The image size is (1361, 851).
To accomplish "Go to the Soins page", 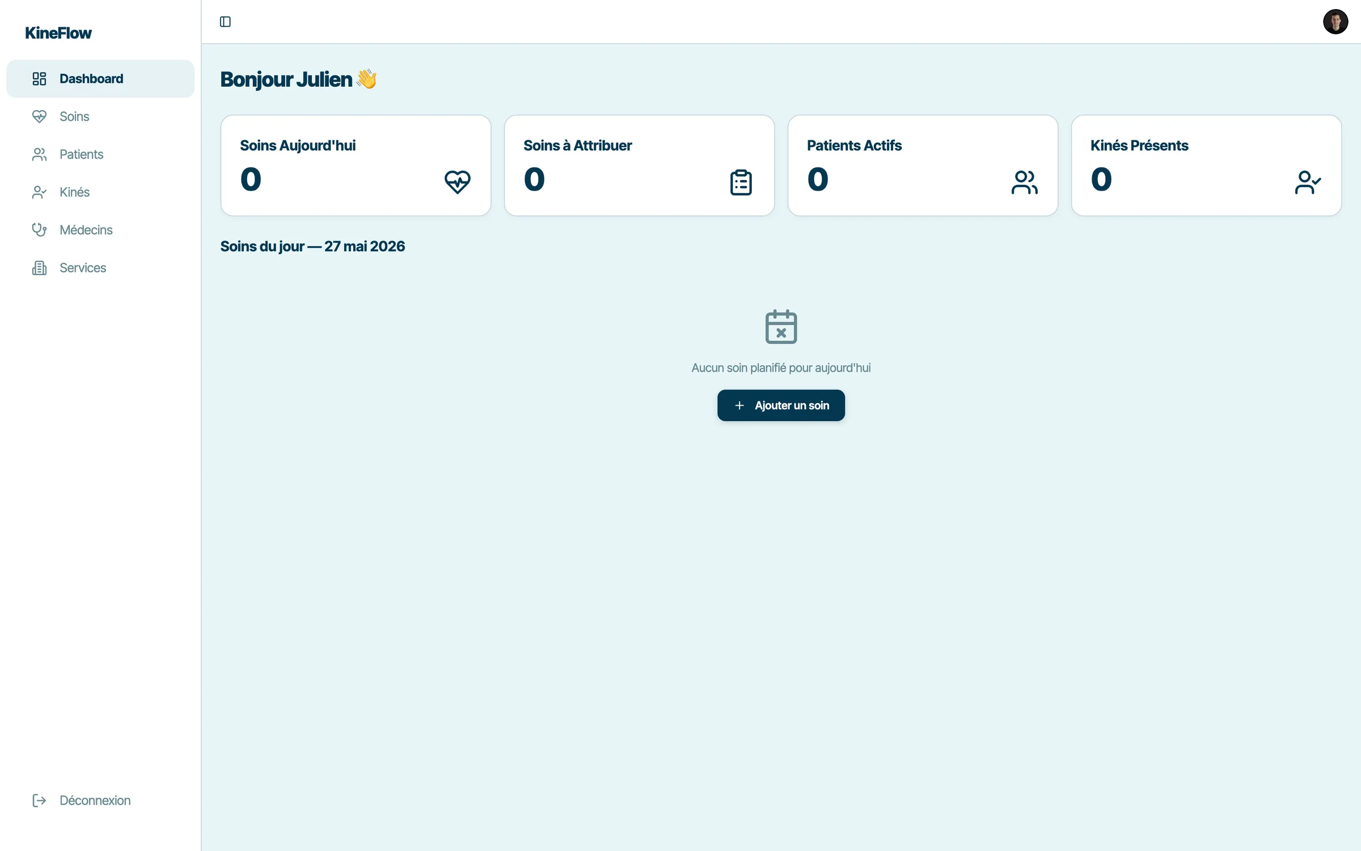I will click(x=100, y=116).
